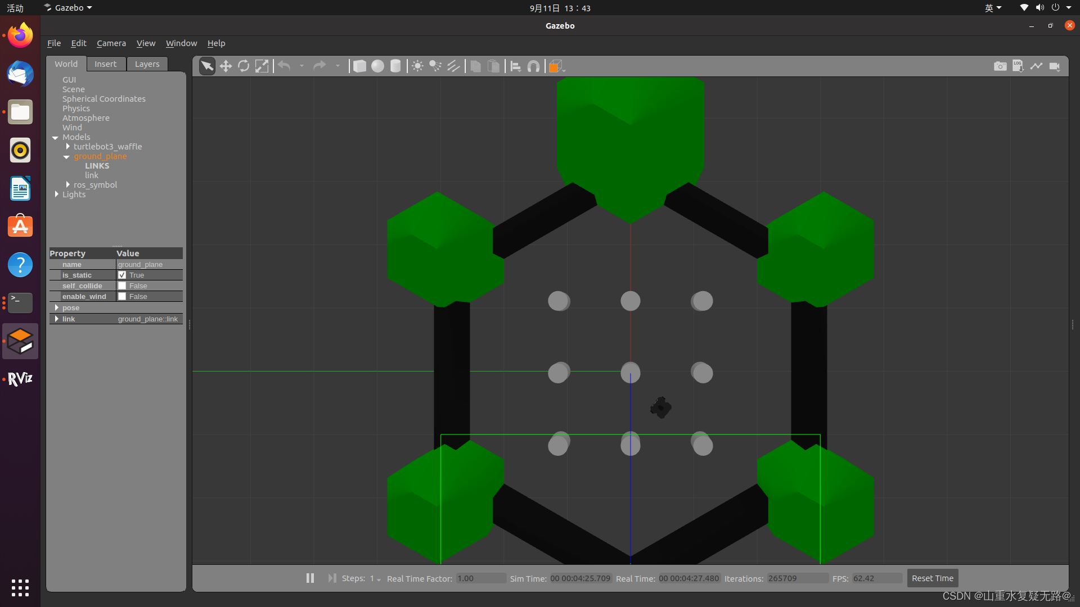This screenshot has width=1080, height=607.
Task: Open the File menu
Action: tap(54, 43)
